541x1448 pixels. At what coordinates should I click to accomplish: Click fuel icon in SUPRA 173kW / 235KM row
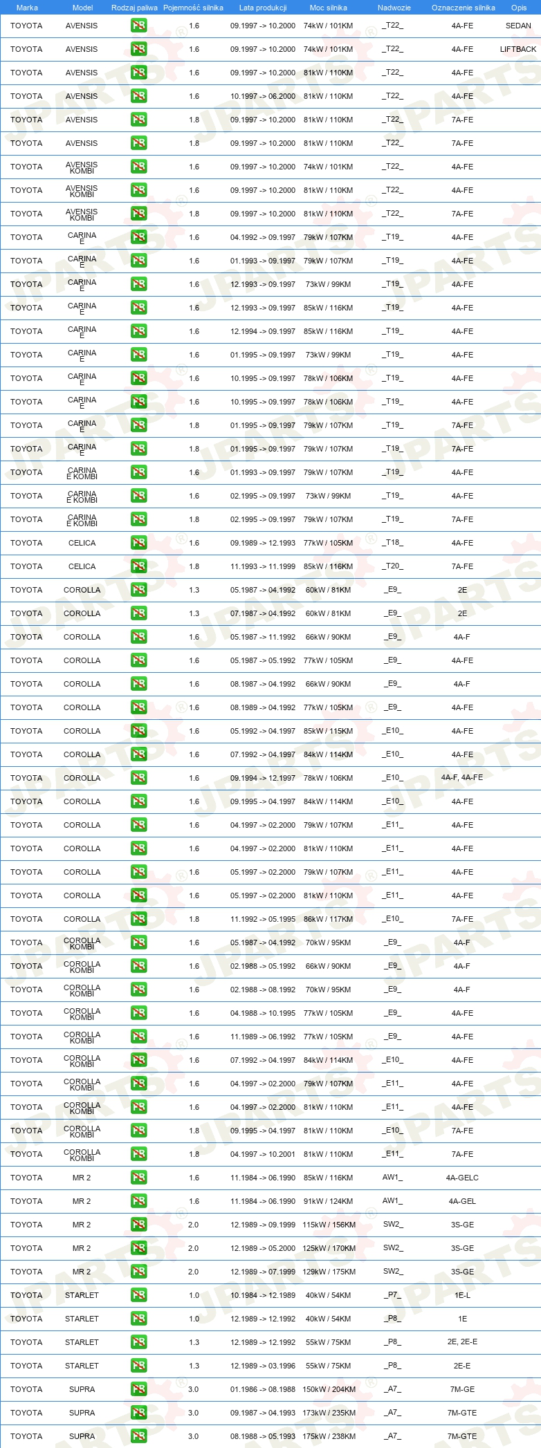tap(138, 1413)
